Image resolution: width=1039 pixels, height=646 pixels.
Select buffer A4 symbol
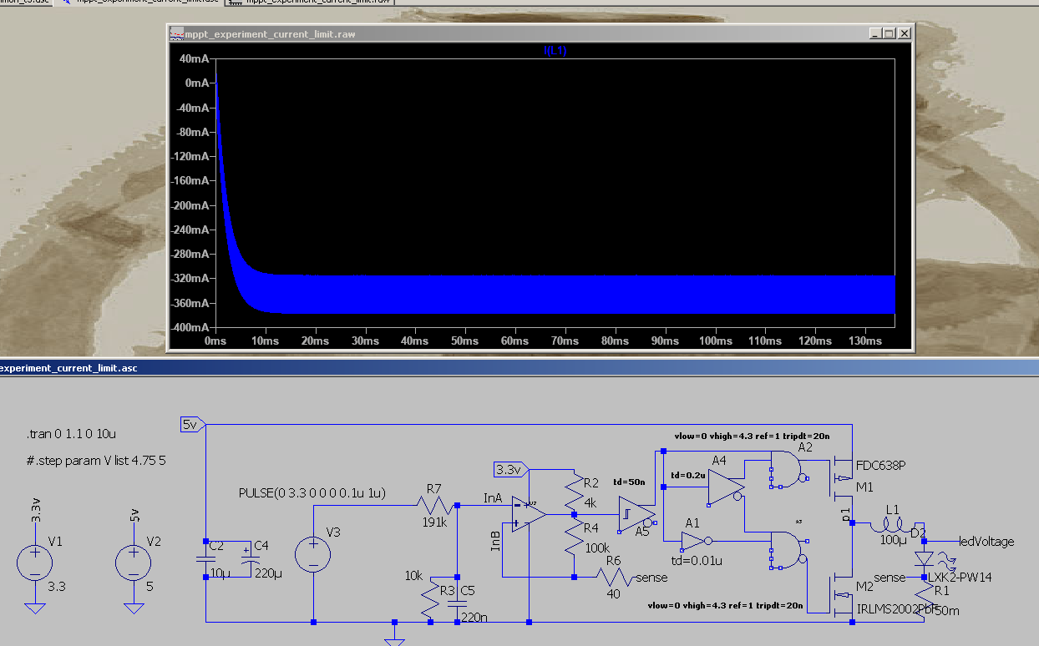[725, 487]
